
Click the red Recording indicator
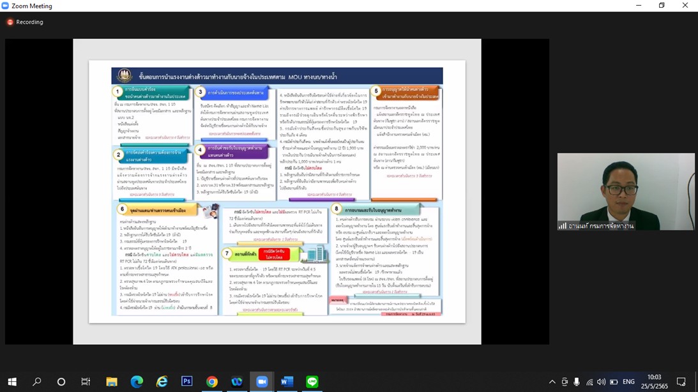25,22
